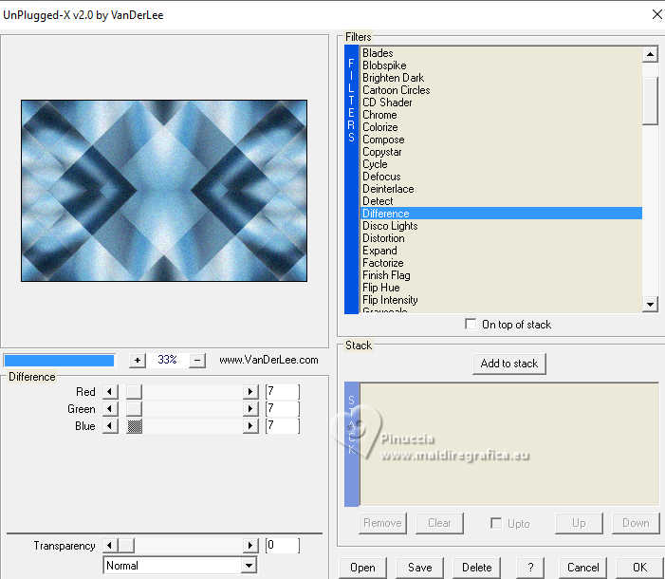Select the Blobspike filter

click(x=501, y=65)
